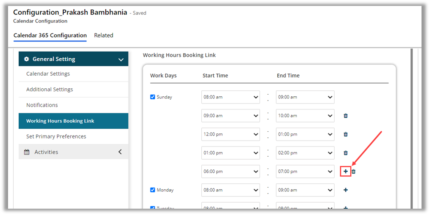Open Calendar Settings in sidebar
Viewport: 430px width, 215px height.
48,74
